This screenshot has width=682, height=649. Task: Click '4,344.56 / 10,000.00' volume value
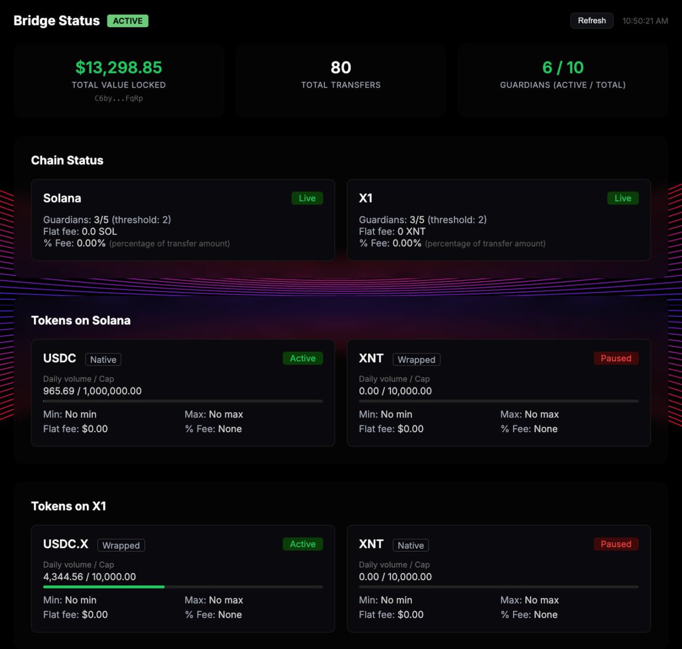(x=90, y=577)
